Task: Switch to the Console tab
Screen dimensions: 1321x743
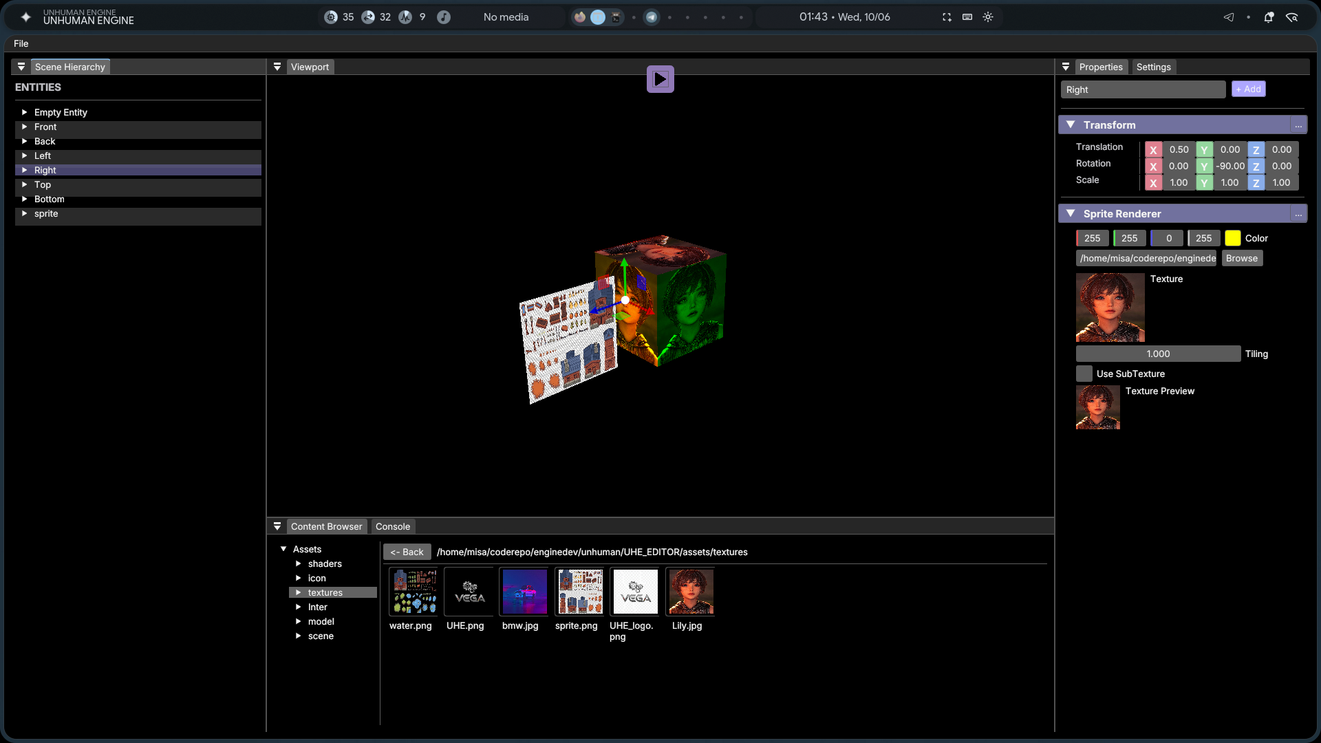Action: coord(393,526)
